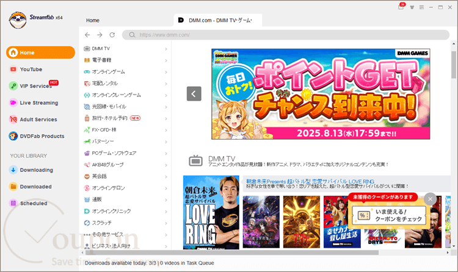Expand the その他サービス category chevron
Screen dimensions: 458x272
(166, 235)
